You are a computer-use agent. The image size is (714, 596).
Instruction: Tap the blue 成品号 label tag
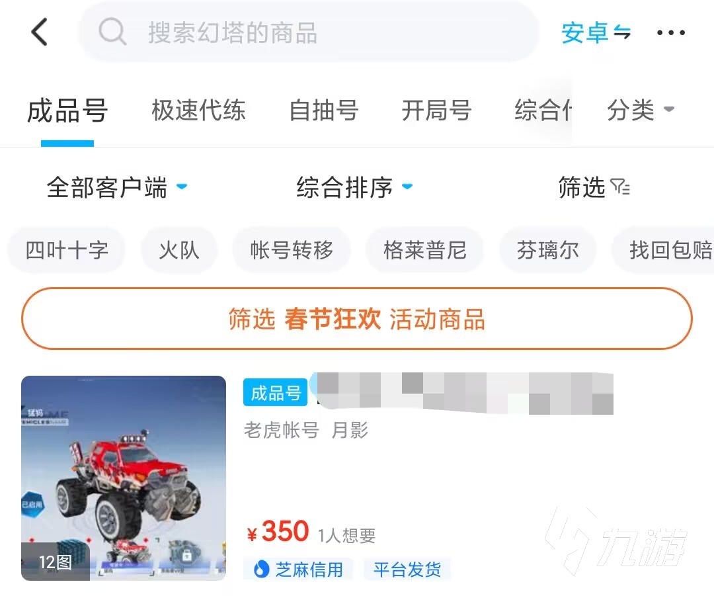276,392
